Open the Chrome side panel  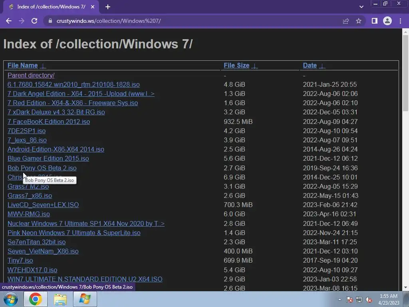(375, 21)
